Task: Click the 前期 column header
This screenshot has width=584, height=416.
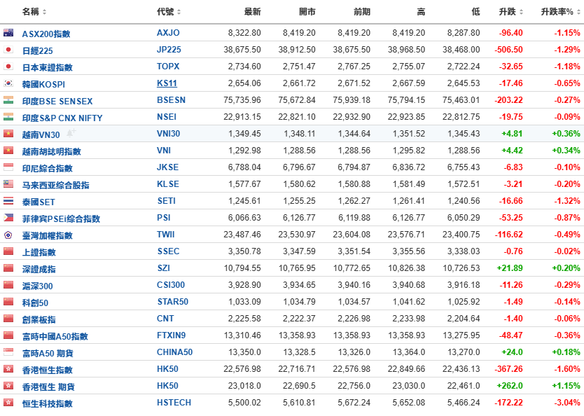Action: (x=362, y=12)
